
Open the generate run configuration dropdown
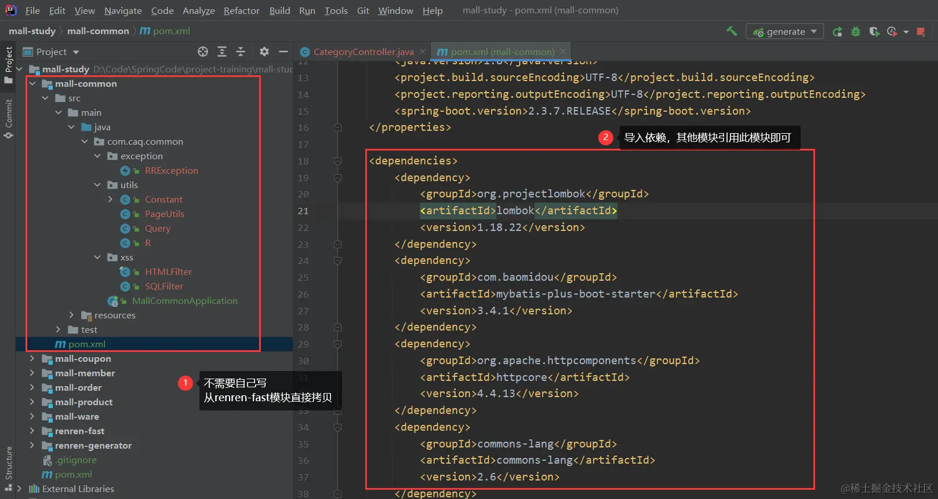point(785,32)
